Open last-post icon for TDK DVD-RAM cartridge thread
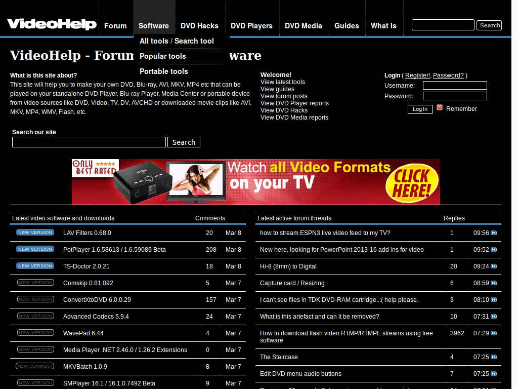The height and width of the screenshot is (389, 518). point(494,300)
